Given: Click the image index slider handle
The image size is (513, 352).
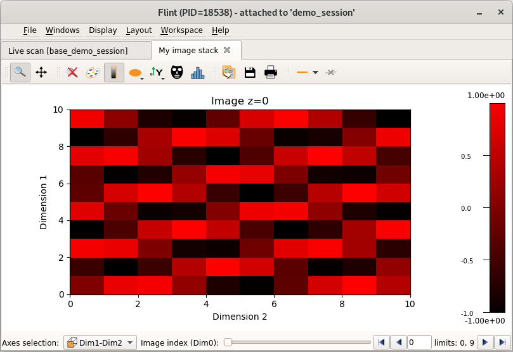Looking at the screenshot, I should (228, 343).
